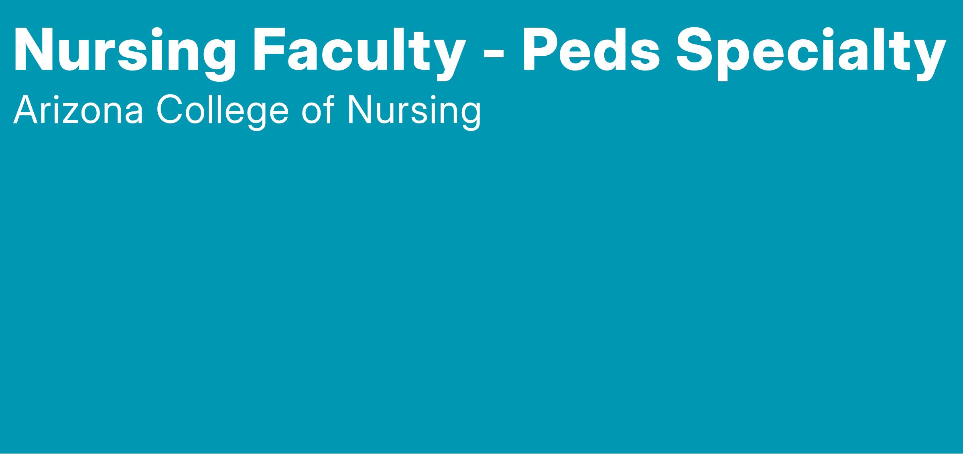This screenshot has height=470, width=963.
Task: Click the word "Nursing" in the subtitle
Action: click(x=414, y=110)
